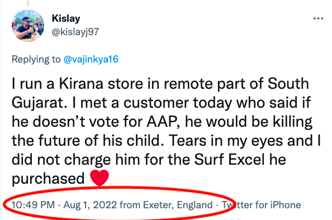
Task: Click the words 'Surf Excel' in the tweet
Action: tap(230, 160)
